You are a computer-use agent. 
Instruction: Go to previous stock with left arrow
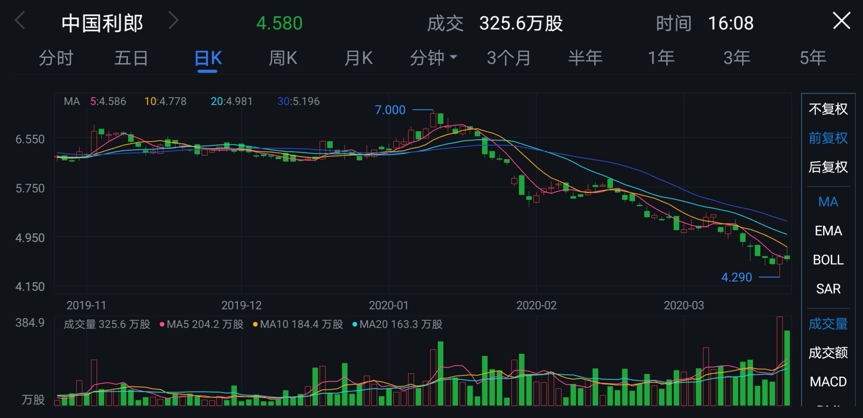click(x=20, y=21)
